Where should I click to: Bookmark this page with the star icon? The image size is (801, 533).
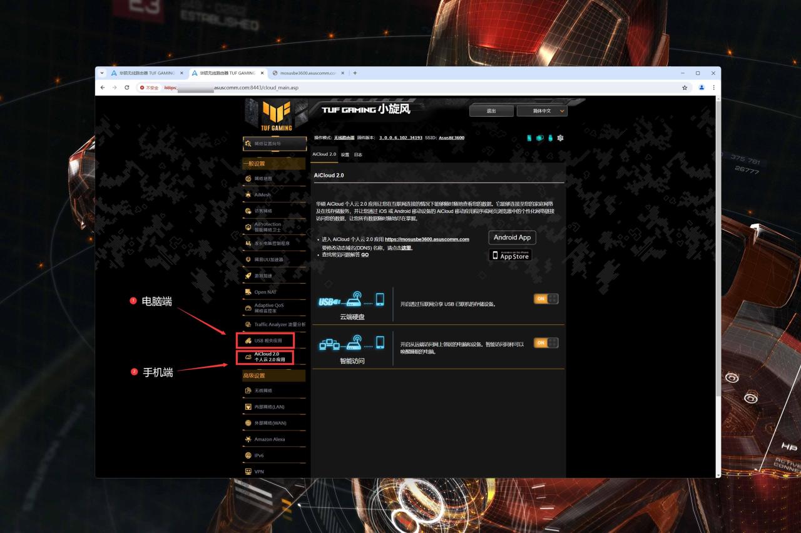coord(685,88)
